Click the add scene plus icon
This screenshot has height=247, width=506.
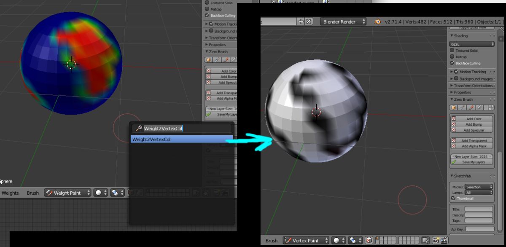click(301, 21)
